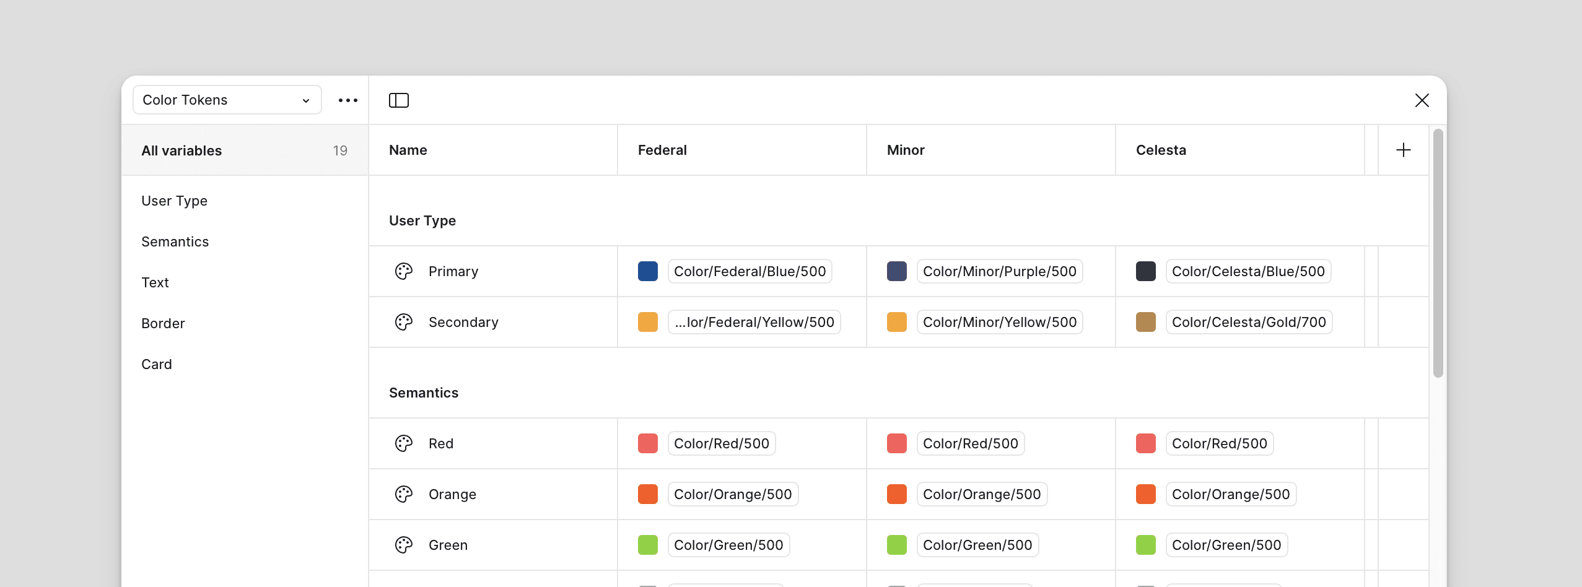
Task: Open the three-dot collection options menu
Action: (348, 100)
